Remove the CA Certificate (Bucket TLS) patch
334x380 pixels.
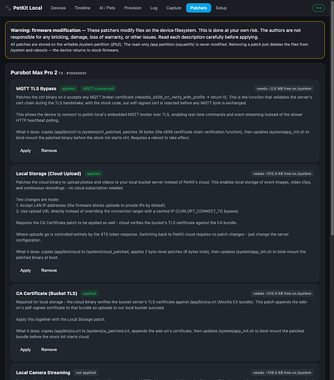click(x=49, y=350)
